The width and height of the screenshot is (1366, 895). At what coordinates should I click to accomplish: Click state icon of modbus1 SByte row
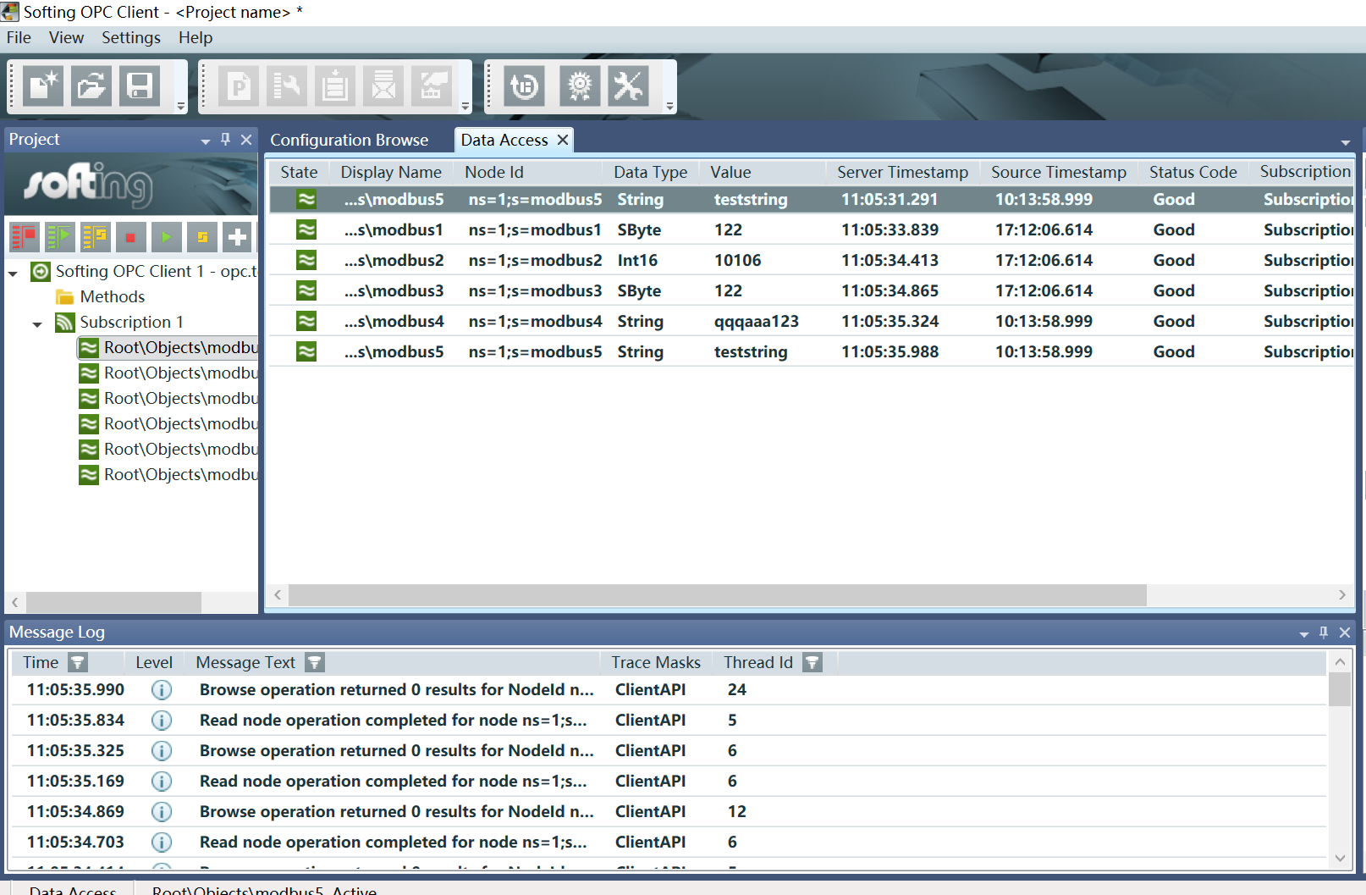pyautogui.click(x=306, y=229)
